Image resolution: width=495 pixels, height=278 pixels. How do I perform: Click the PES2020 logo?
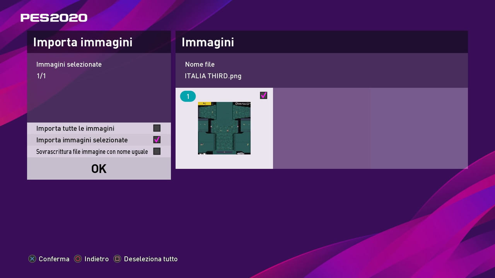pos(54,18)
